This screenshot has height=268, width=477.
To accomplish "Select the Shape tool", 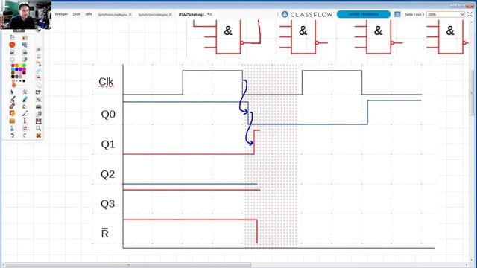I will [12, 114].
